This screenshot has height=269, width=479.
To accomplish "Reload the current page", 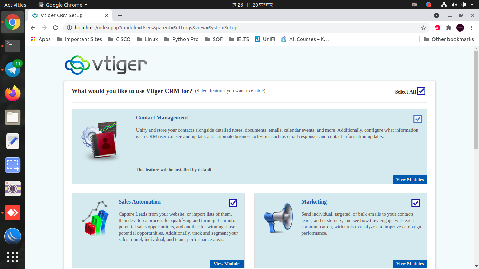I will (x=55, y=28).
